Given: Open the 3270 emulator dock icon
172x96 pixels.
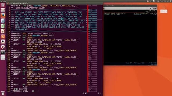Looking at the screenshot, I should click(3, 58).
